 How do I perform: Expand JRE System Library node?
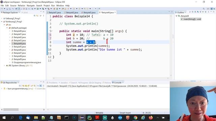(x=4, y=66)
